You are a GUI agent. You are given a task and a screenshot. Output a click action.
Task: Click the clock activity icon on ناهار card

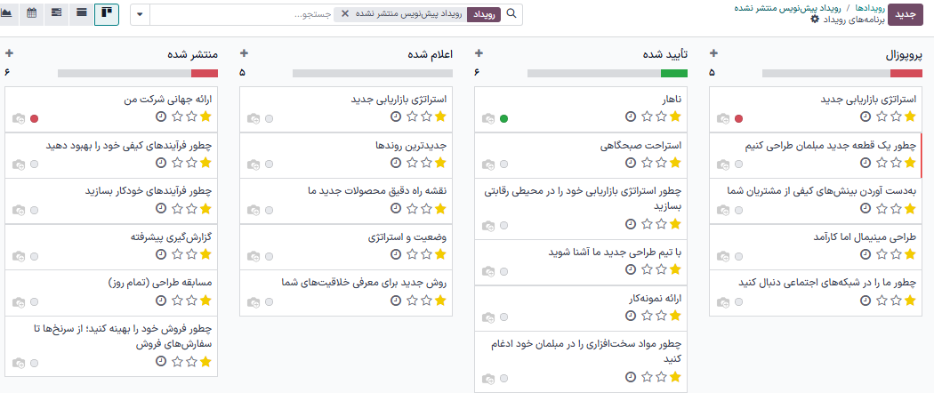tap(631, 116)
